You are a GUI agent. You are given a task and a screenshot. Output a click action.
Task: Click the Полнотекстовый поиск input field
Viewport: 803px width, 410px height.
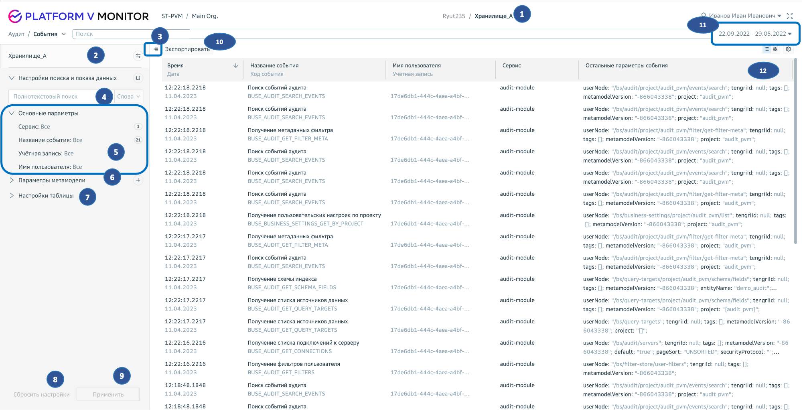coord(52,97)
